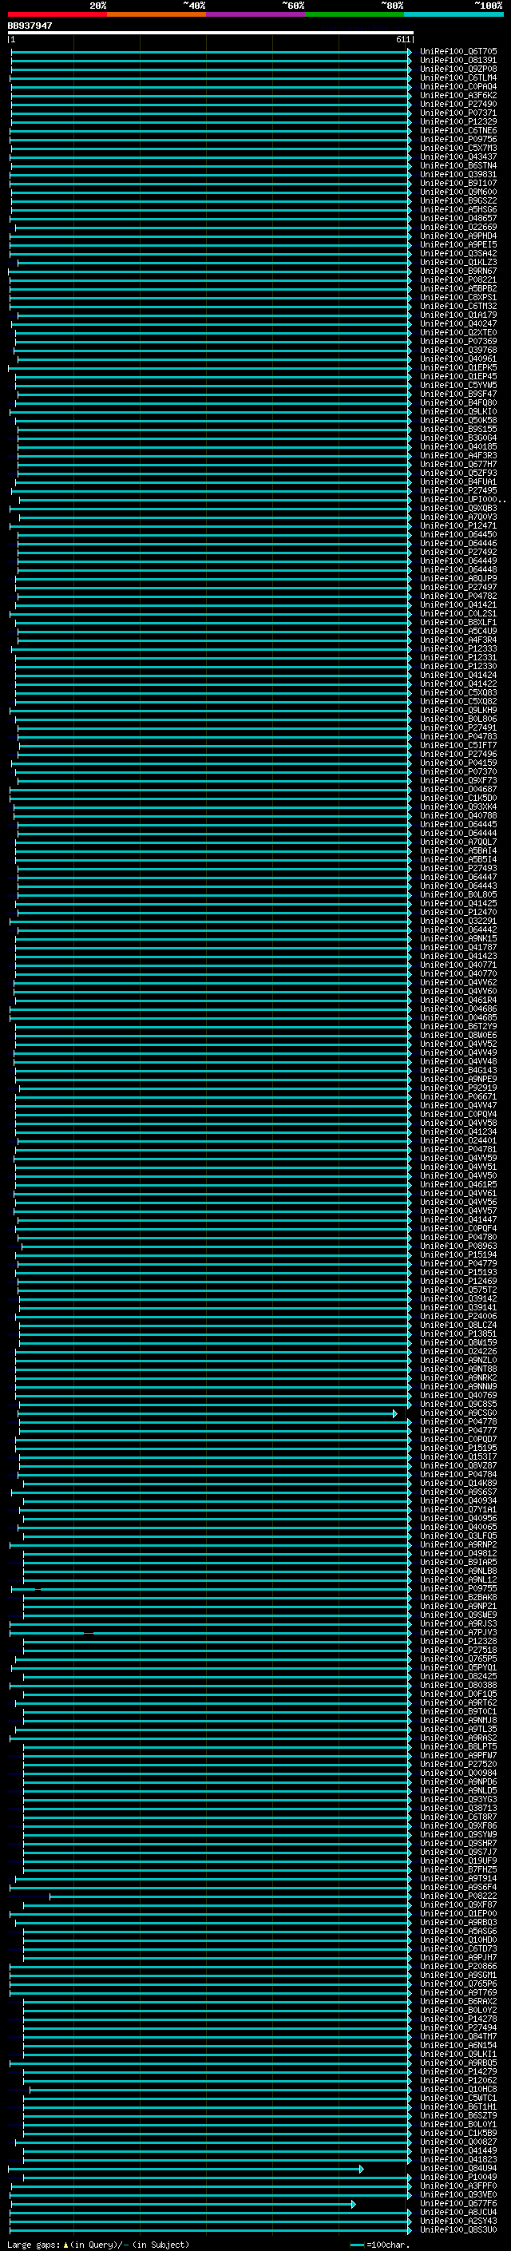Select the label UniRef100_P27520
The image size is (511, 2251).
coord(458,1764)
